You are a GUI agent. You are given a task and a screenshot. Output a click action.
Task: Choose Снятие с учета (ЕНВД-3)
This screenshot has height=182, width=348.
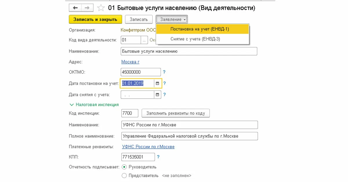(195, 39)
